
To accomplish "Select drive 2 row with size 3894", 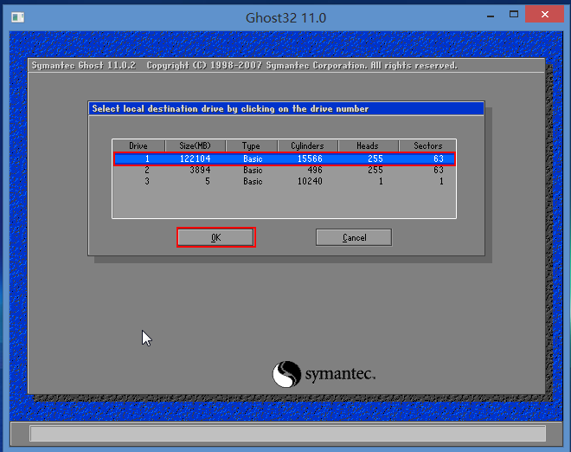I will pyautogui.click(x=285, y=170).
